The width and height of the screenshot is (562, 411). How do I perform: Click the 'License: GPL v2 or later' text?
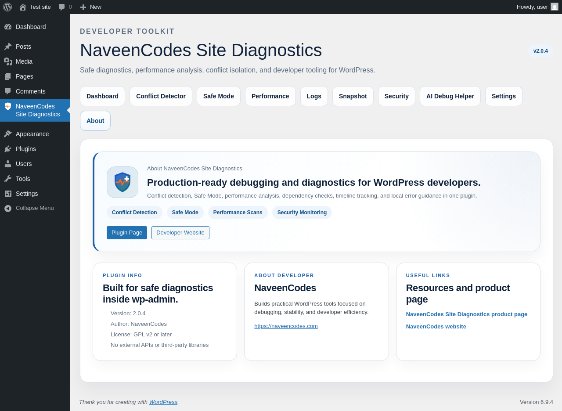[141, 335]
